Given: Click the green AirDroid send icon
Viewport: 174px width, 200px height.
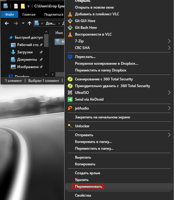Looking at the screenshot, I should [70, 99].
